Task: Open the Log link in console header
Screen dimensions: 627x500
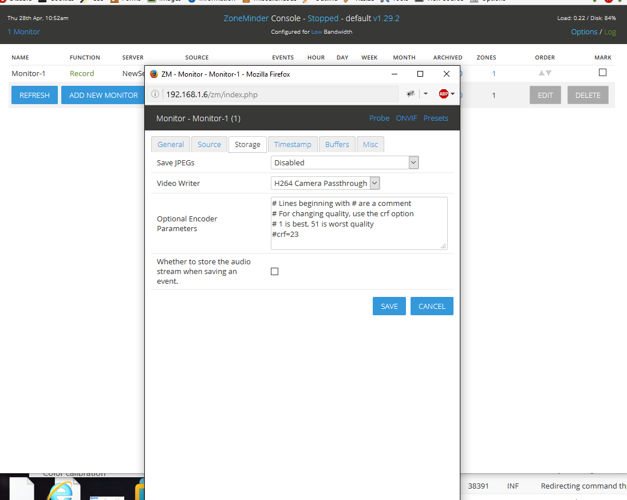Action: coord(610,32)
